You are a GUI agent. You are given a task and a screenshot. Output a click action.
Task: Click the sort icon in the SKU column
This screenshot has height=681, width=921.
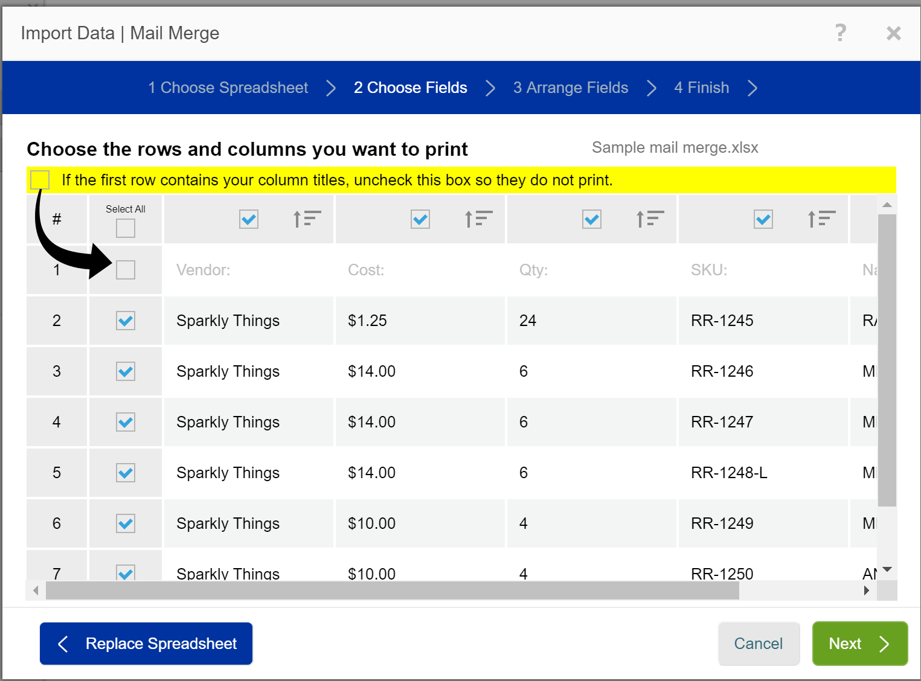pos(821,219)
